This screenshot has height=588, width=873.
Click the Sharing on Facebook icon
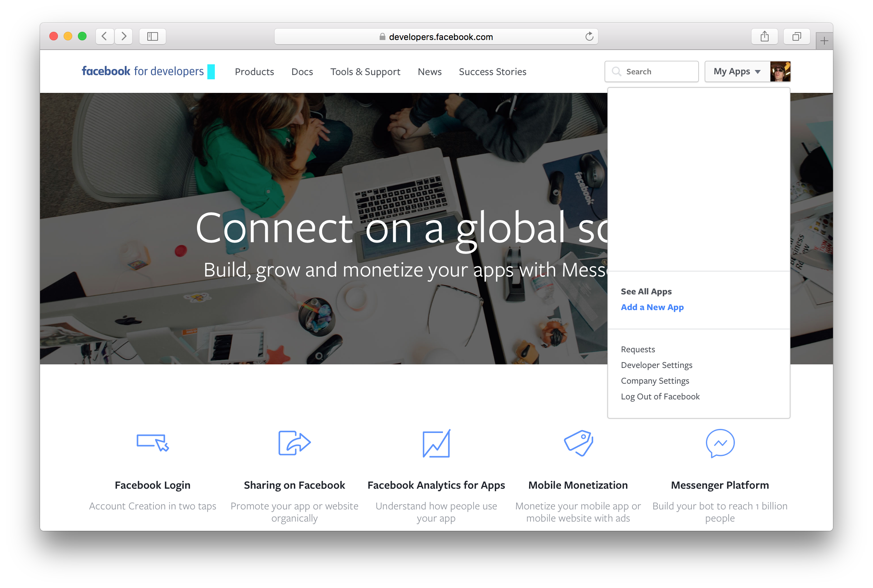pos(294,442)
